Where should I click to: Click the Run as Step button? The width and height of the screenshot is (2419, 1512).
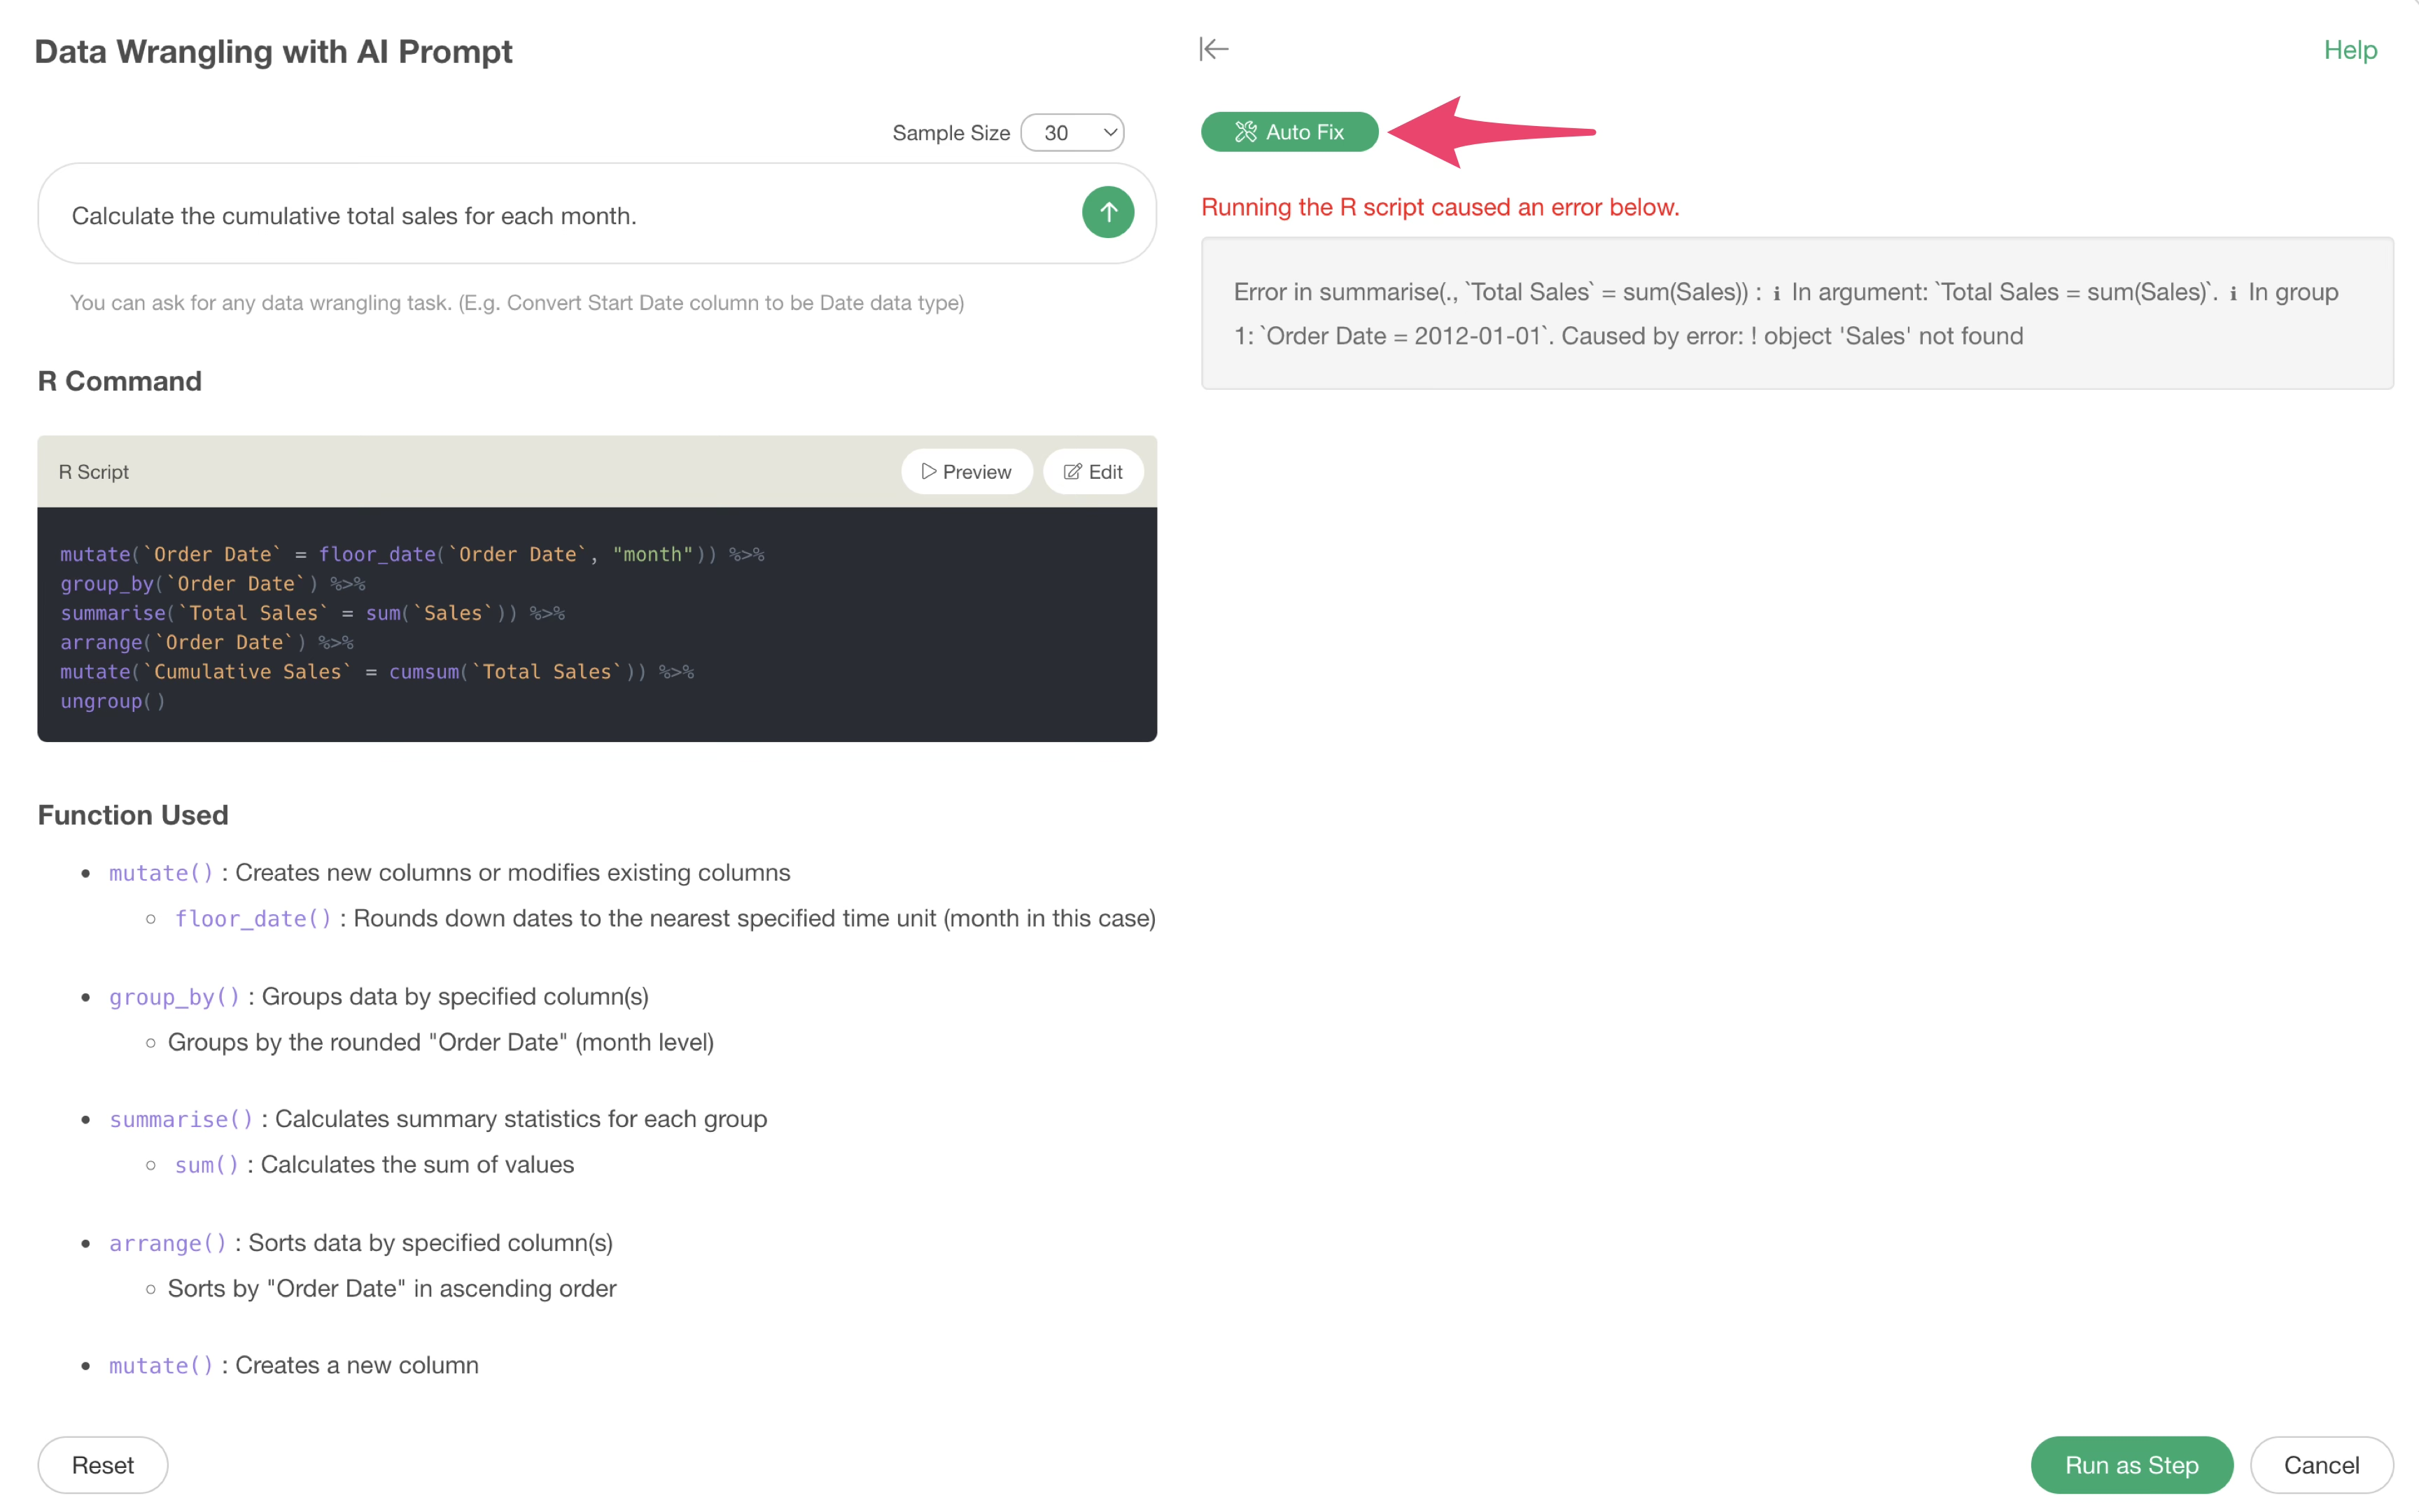click(2131, 1465)
